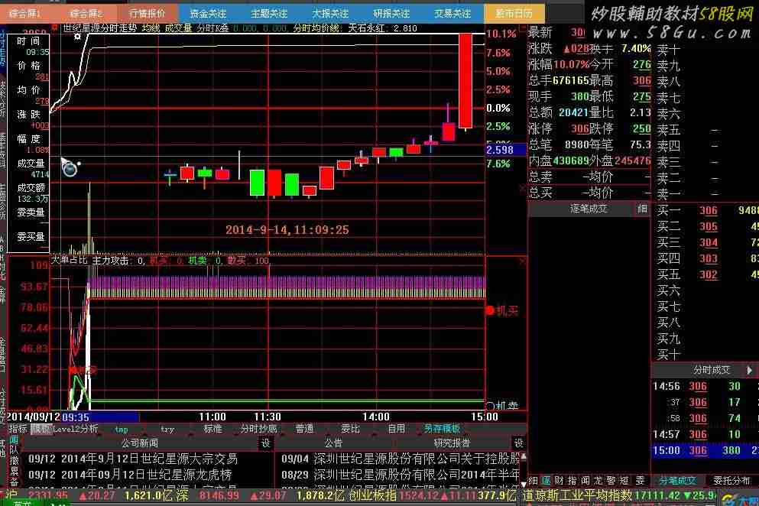Select the 龙 bottom tab
Viewport: 759px width, 506px height.
(x=598, y=480)
